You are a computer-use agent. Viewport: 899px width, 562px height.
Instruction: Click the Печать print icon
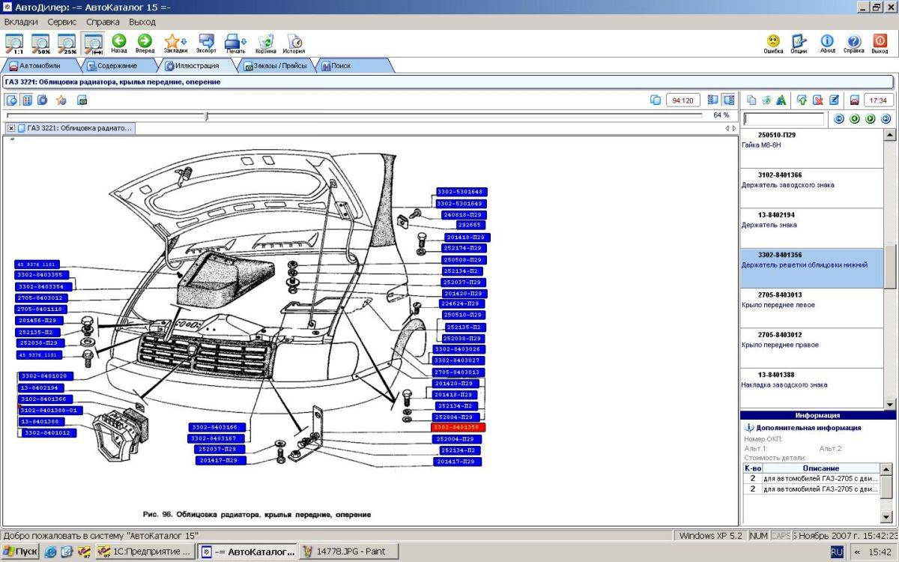click(236, 43)
